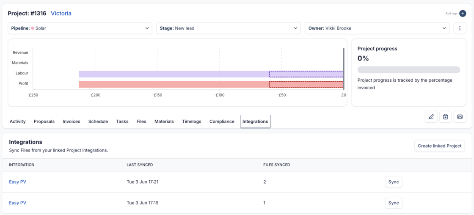This screenshot has height=215, width=474.
Task: Open the Victoria customer link
Action: (61, 14)
